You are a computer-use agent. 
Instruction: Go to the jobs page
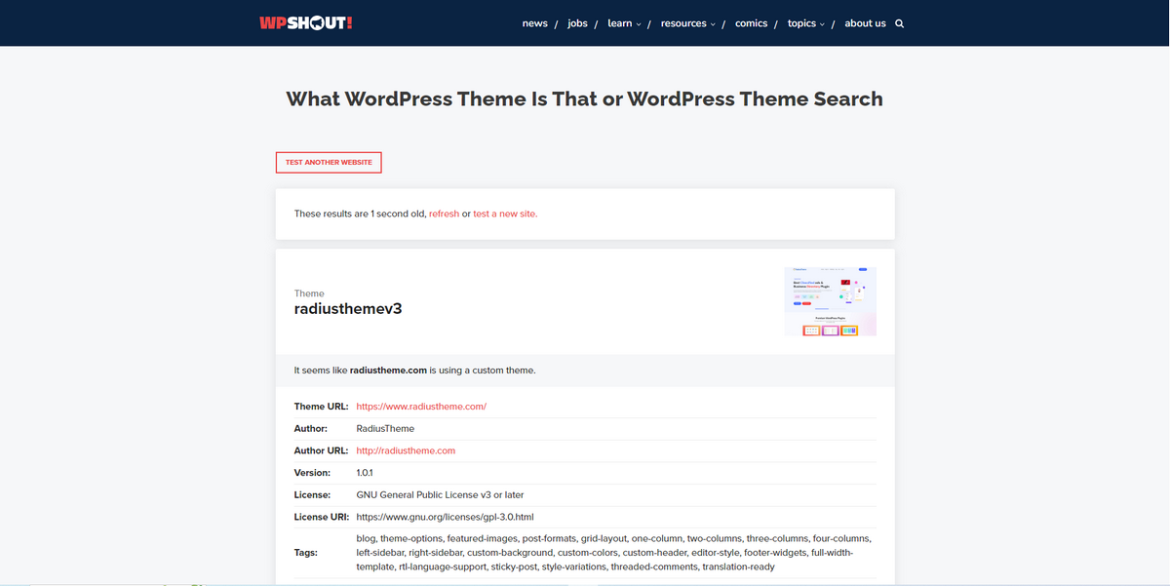577,23
